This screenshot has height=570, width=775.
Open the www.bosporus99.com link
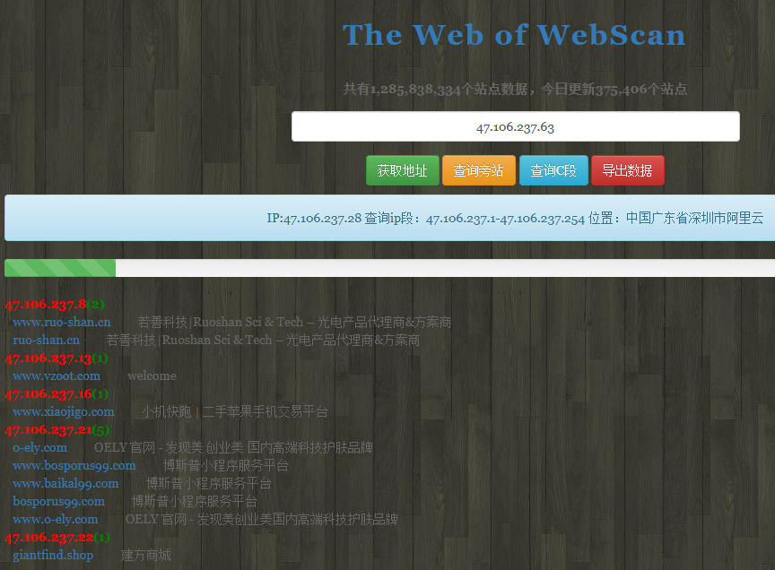click(x=74, y=465)
